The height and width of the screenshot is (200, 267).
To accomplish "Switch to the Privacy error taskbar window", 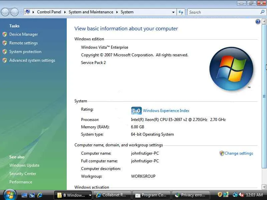I will [191, 195].
